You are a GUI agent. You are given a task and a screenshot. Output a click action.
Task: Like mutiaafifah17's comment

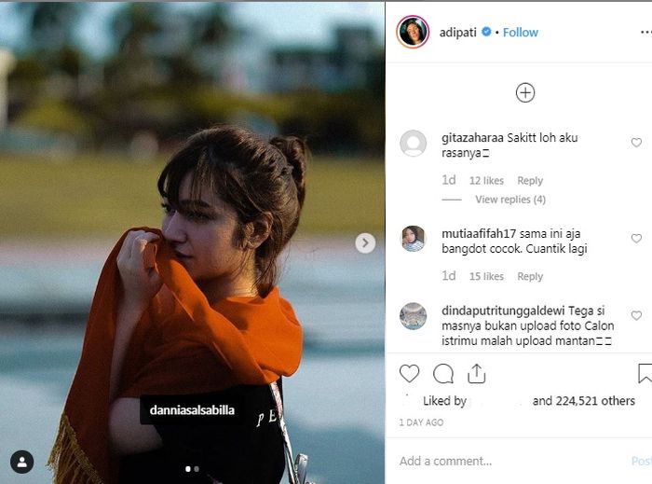pyautogui.click(x=636, y=238)
